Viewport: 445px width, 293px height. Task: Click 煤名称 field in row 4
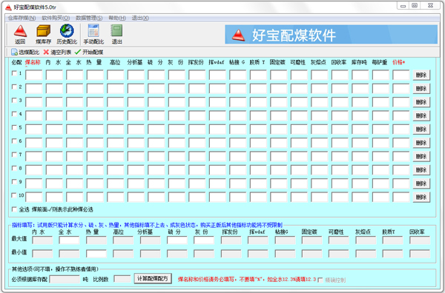click(34, 115)
